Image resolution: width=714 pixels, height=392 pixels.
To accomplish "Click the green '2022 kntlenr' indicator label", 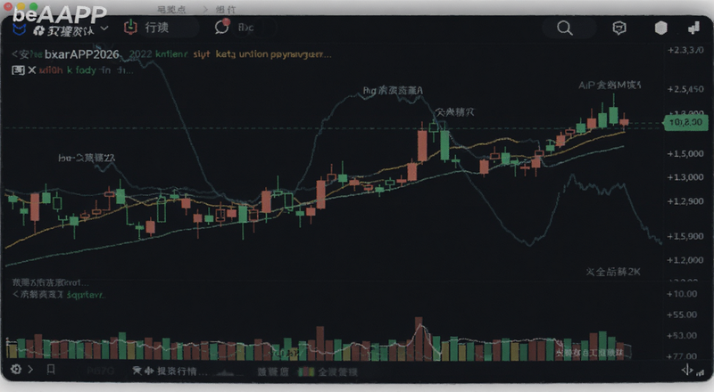I will pyautogui.click(x=158, y=54).
